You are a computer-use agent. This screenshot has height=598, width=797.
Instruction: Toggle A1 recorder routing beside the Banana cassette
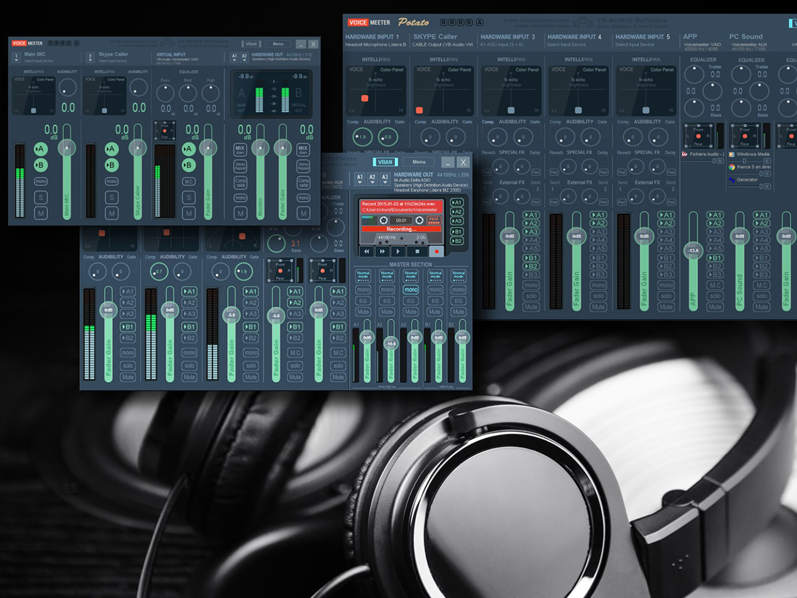pos(457,203)
